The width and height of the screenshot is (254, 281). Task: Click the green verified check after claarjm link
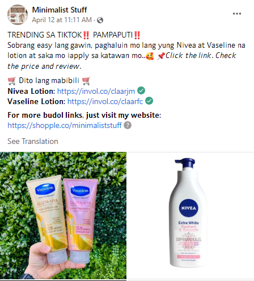tap(141, 90)
